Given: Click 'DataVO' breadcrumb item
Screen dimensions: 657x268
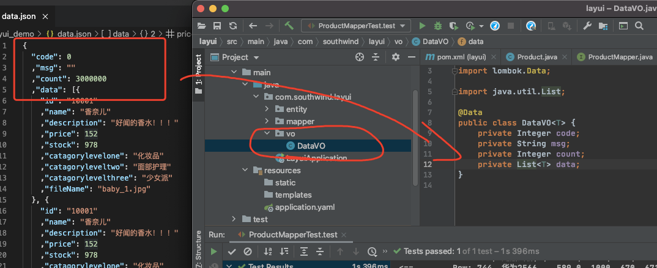Looking at the screenshot, I should pos(430,42).
